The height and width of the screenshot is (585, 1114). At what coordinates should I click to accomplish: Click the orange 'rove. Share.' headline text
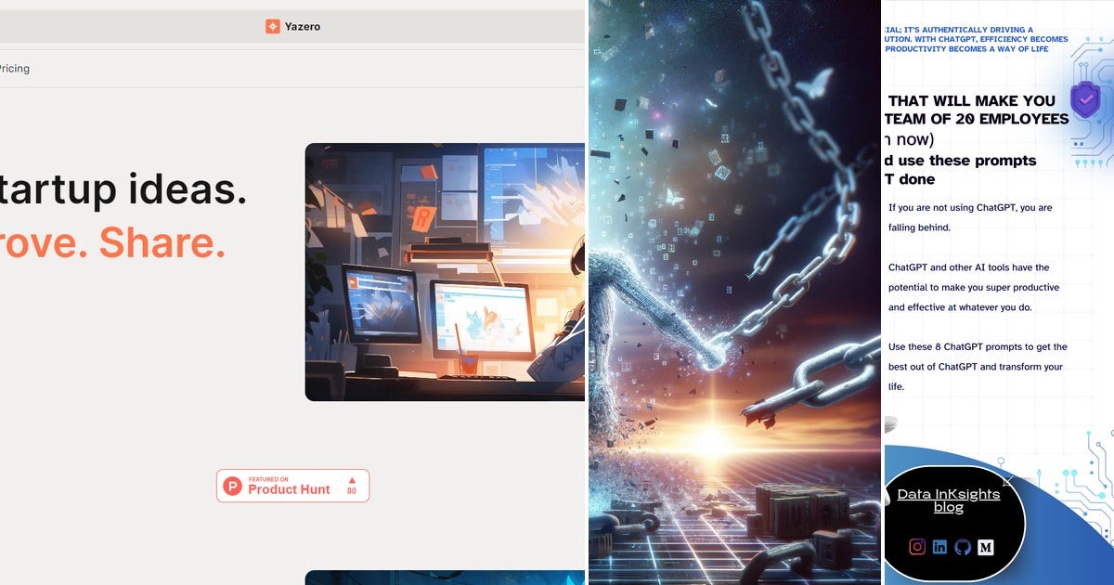click(112, 243)
